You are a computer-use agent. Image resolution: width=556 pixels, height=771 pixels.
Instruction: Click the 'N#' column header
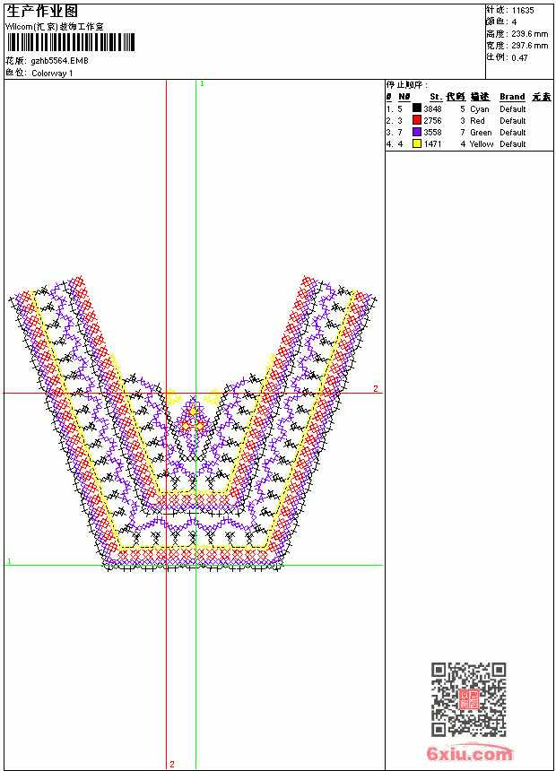(404, 97)
